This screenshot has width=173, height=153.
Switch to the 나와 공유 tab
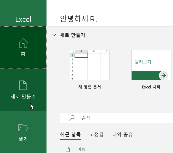coord(122,135)
